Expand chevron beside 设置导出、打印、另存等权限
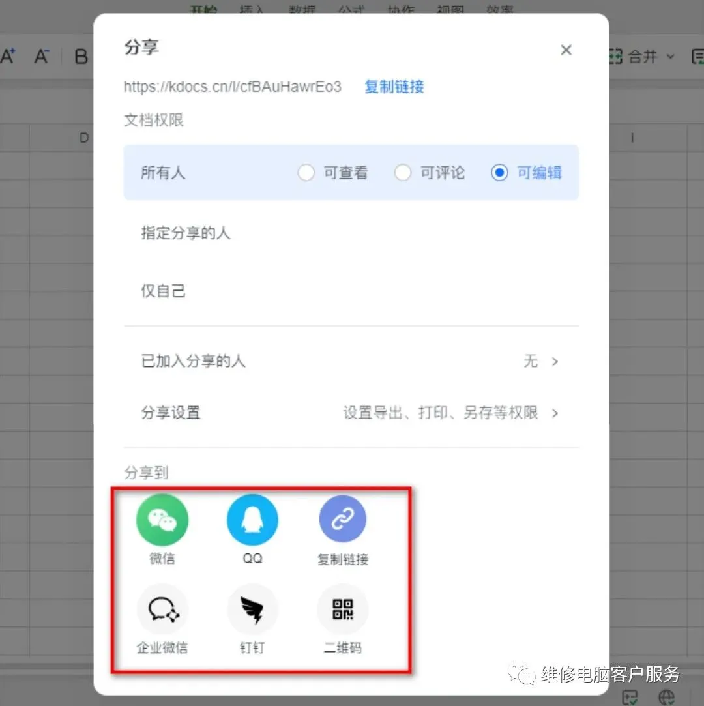704x706 pixels. (x=555, y=413)
